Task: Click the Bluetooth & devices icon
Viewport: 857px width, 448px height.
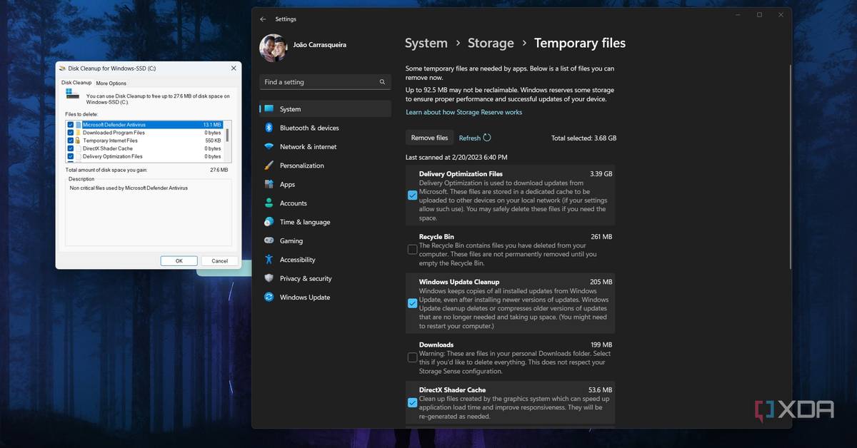Action: (x=269, y=128)
